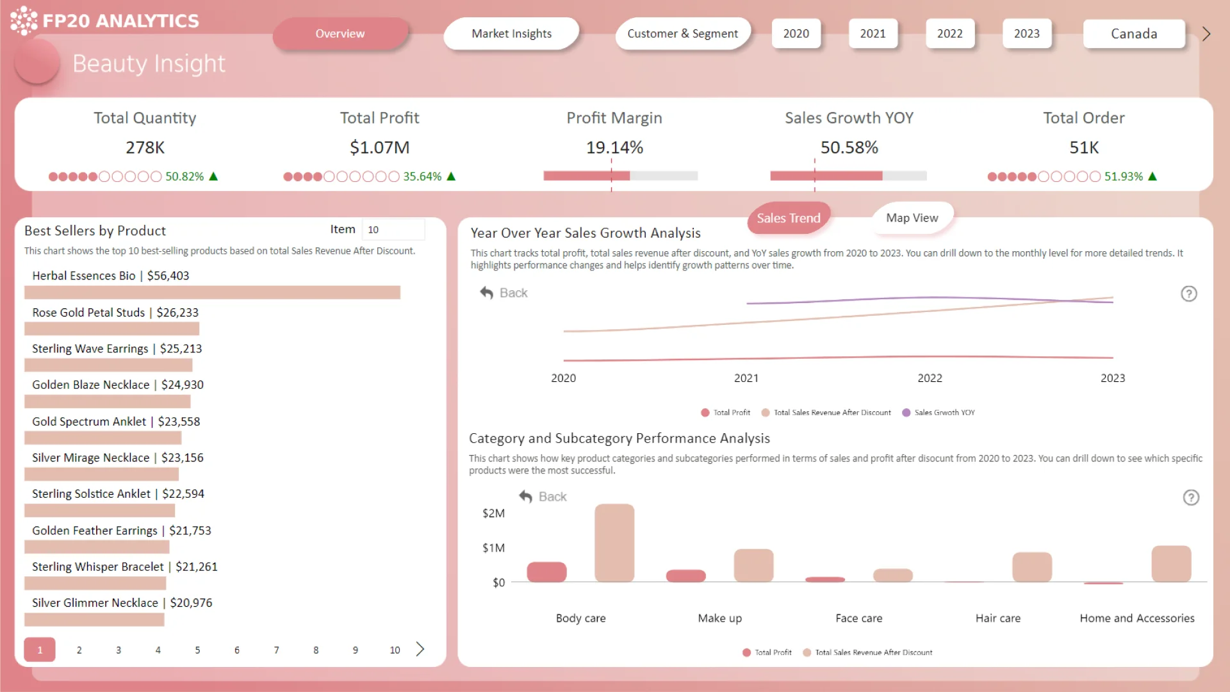Go to best sellers page 1
Image resolution: width=1230 pixels, height=692 pixels.
click(x=40, y=650)
